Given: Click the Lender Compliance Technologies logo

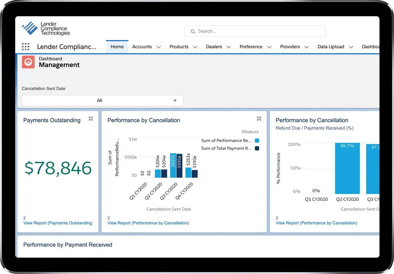Looking at the screenshot, I should click(x=46, y=29).
